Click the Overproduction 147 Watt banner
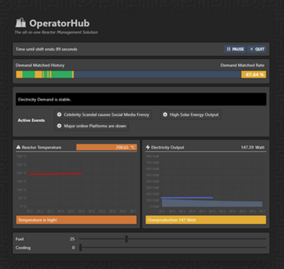Screen dimensions: 284x269 [x=206, y=220]
